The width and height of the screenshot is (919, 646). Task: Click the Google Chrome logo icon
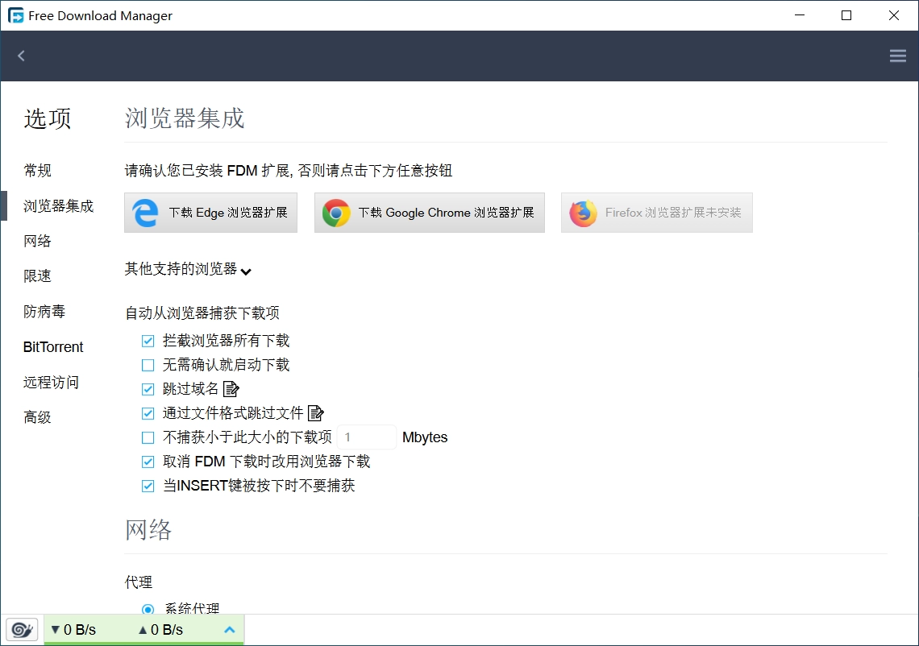pyautogui.click(x=336, y=213)
